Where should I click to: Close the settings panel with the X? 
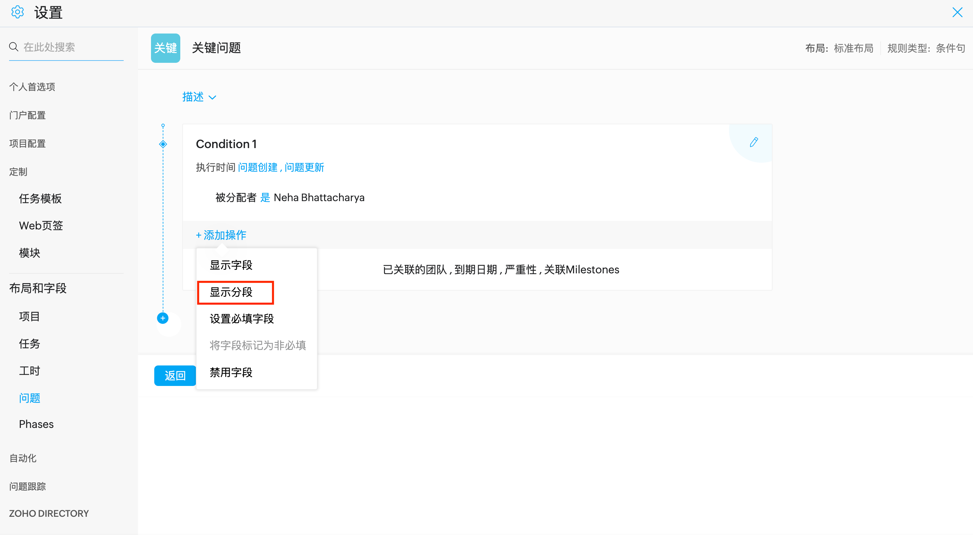957,12
